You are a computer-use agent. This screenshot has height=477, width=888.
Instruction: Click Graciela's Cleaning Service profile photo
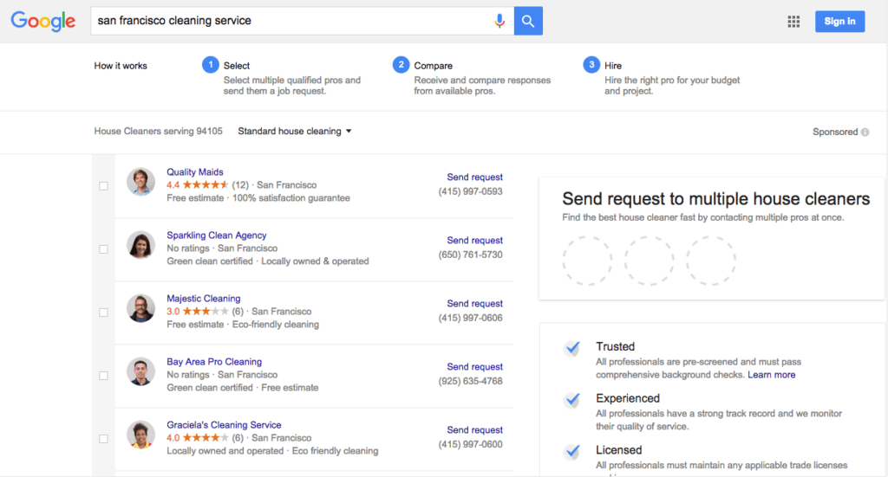pyautogui.click(x=140, y=435)
